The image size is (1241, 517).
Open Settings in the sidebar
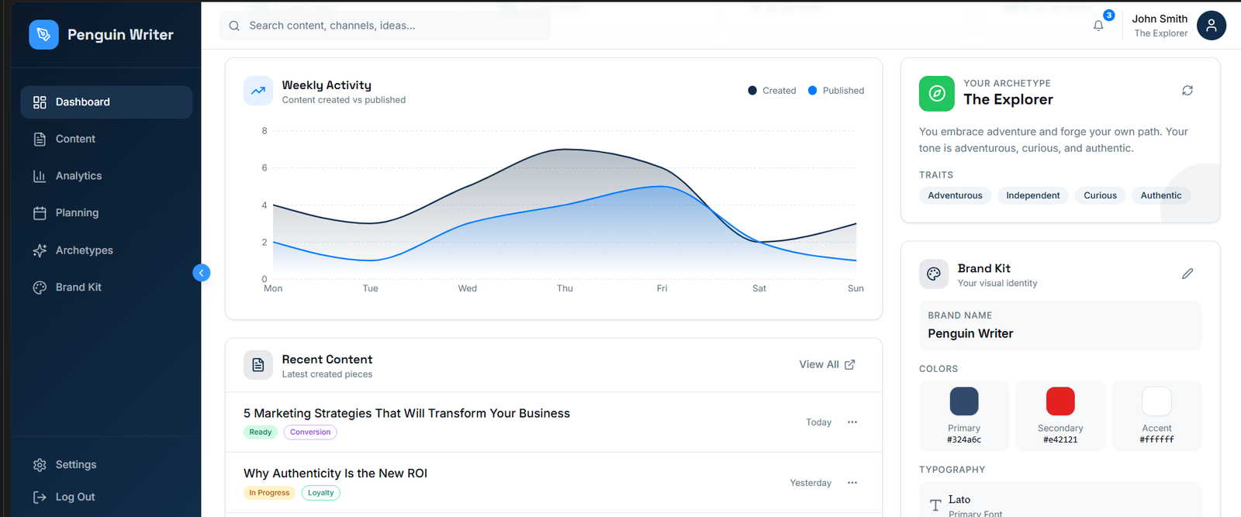click(x=75, y=464)
